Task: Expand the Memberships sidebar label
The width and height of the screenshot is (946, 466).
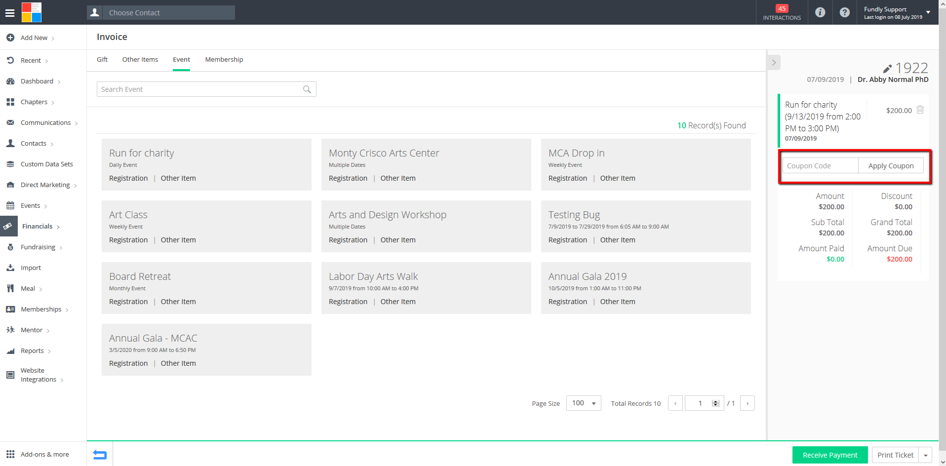Action: coord(41,309)
